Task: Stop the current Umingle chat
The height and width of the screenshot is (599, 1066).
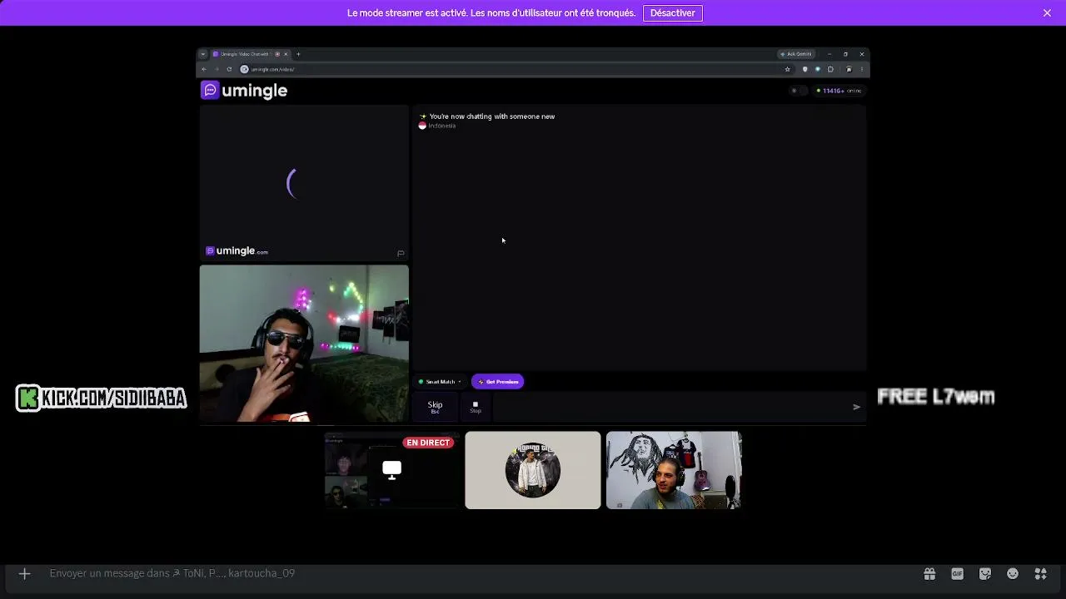Action: (x=476, y=407)
